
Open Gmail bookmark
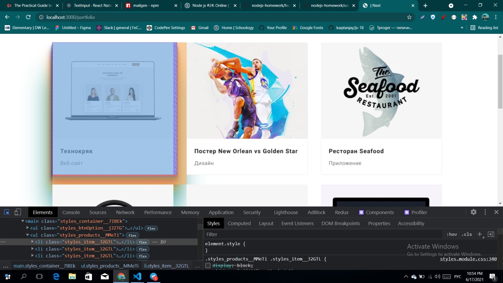[x=200, y=28]
